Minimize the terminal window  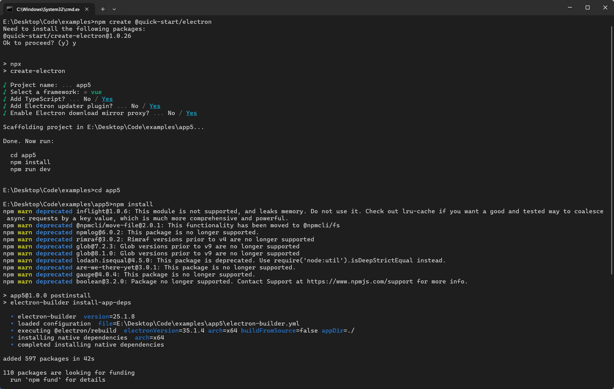(570, 8)
